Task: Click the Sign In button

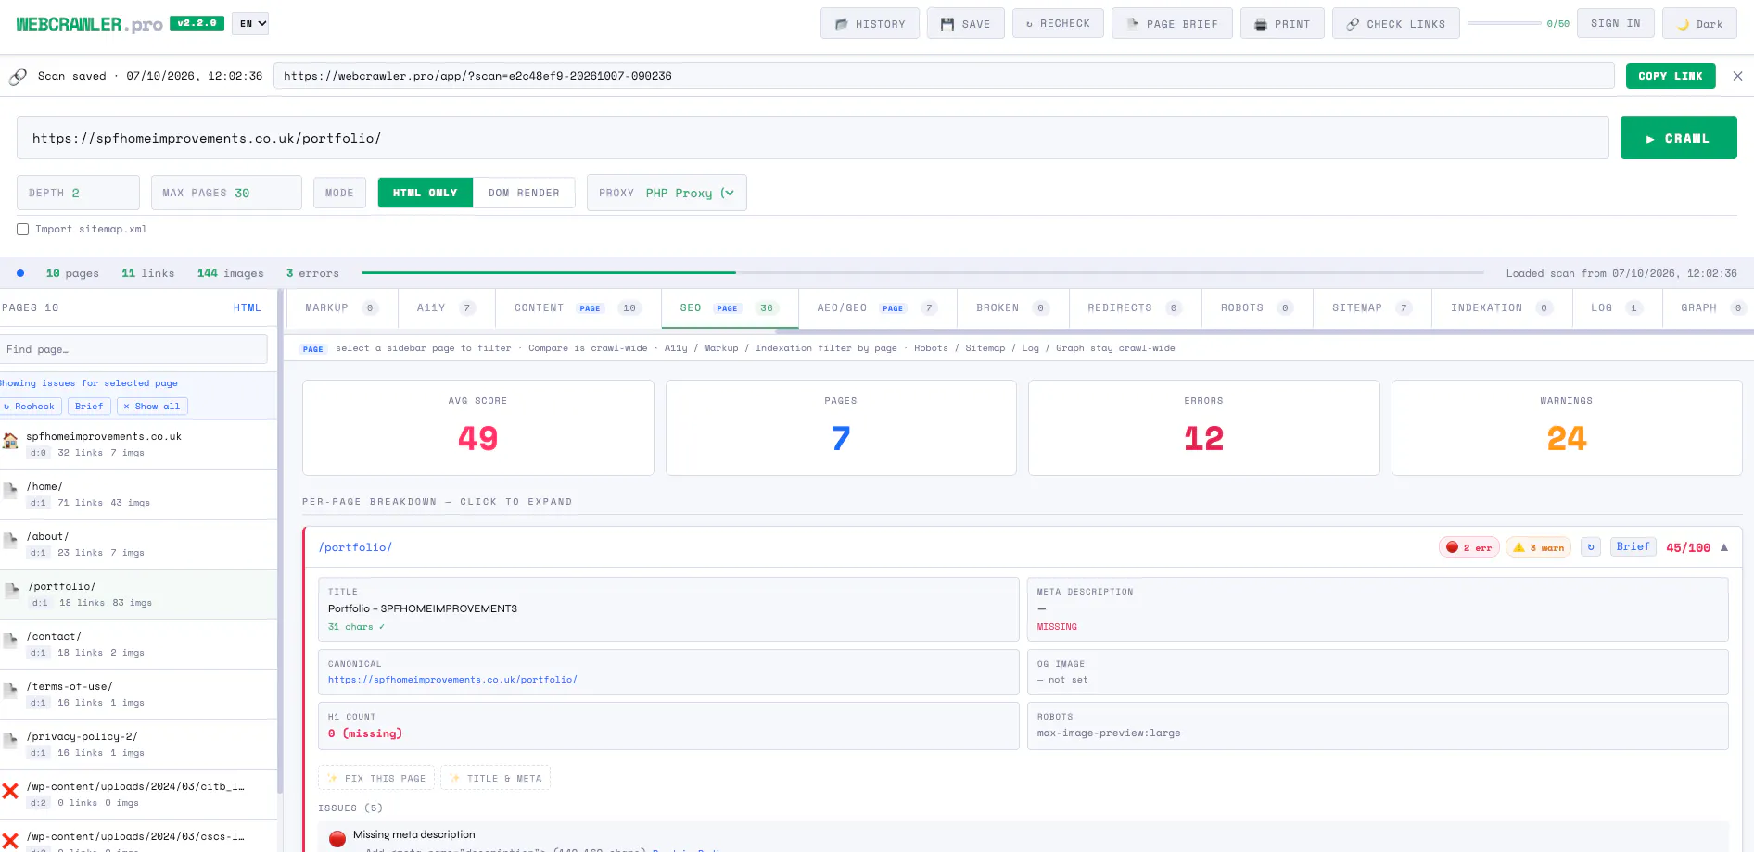Action: [x=1615, y=23]
